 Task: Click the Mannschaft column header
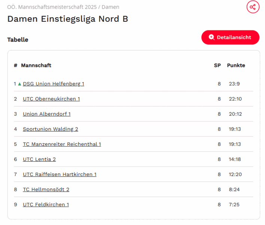pos(36,65)
